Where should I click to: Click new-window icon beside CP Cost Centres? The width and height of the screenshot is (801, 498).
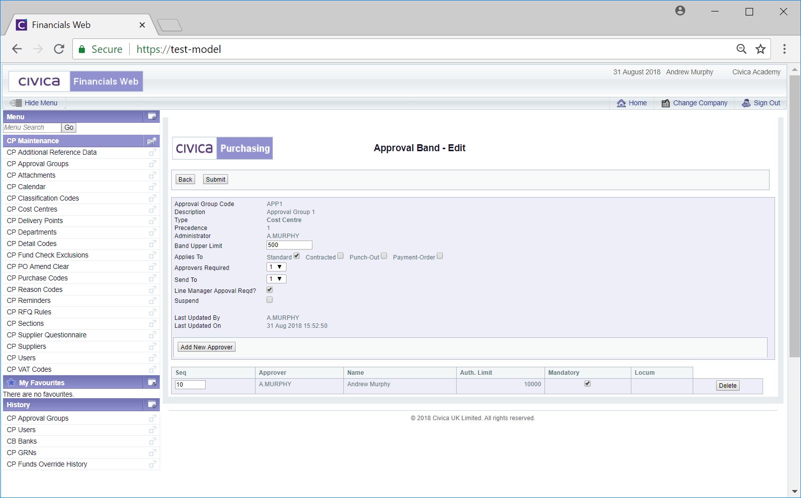click(153, 209)
